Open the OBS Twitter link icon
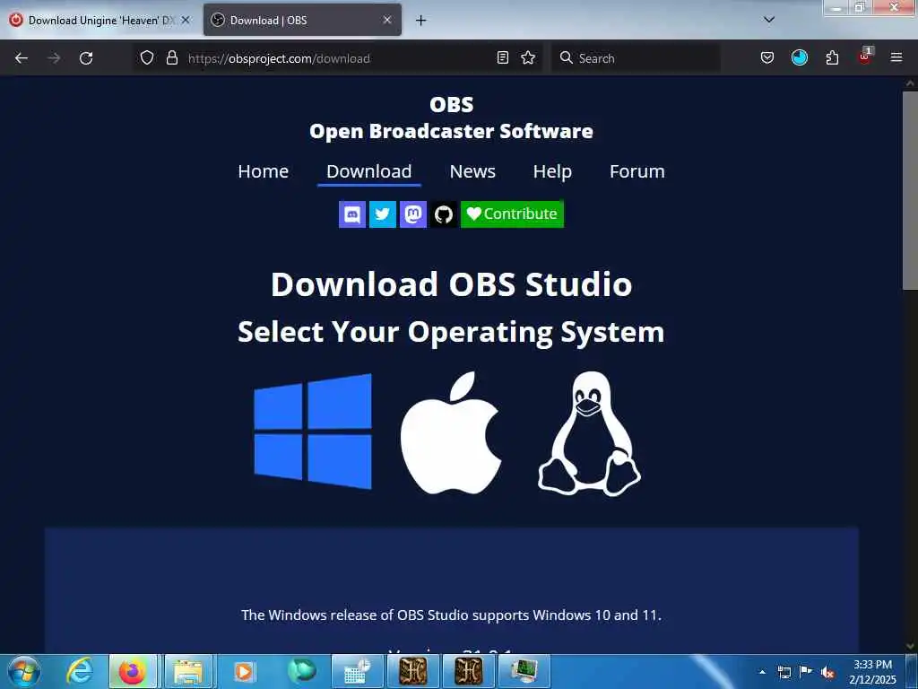 [x=382, y=214]
